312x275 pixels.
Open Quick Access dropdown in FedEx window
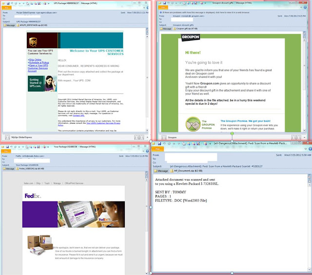[48, 147]
